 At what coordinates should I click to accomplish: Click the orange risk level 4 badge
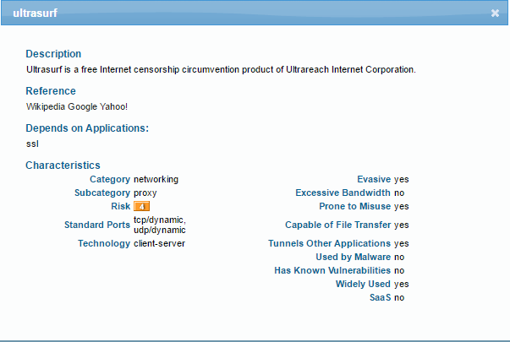(142, 206)
